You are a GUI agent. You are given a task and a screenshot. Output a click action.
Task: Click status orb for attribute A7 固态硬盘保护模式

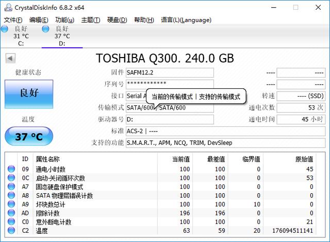click(x=11, y=187)
